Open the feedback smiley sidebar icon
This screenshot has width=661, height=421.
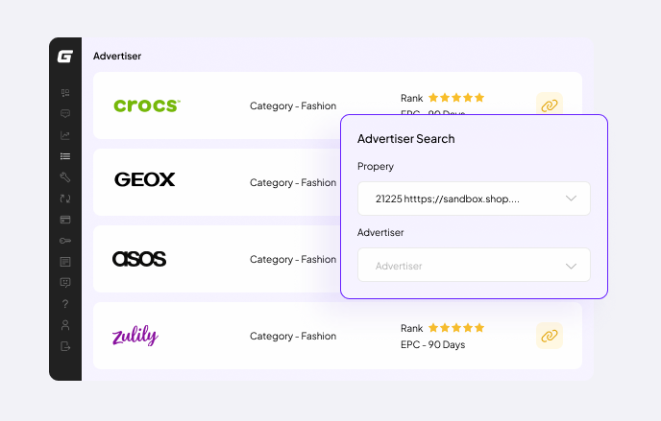point(65,283)
